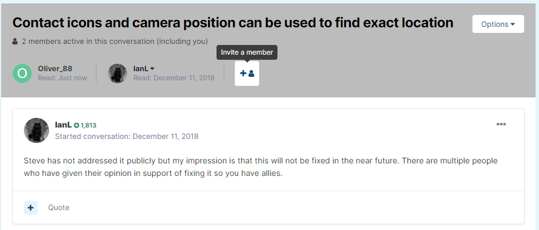This screenshot has width=539, height=230.
Task: Click the IanL read date December 11, 2018
Action: pyautogui.click(x=183, y=78)
